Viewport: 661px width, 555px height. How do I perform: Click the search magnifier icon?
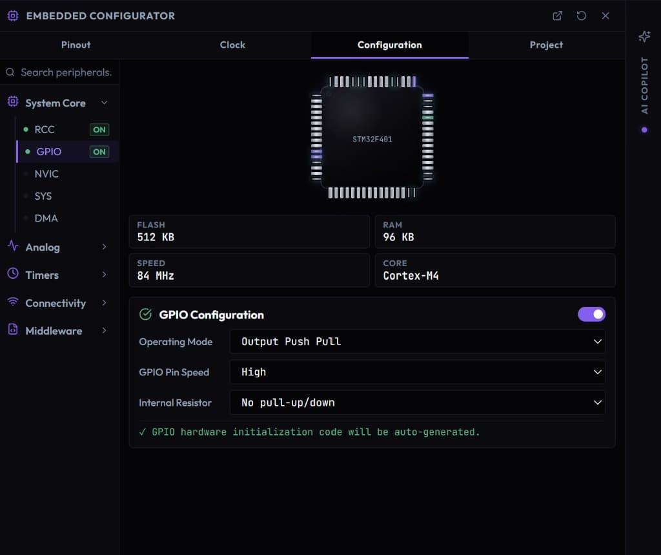[10, 72]
